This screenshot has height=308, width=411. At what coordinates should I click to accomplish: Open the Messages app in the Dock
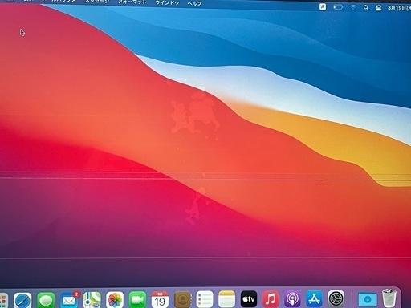point(46,300)
